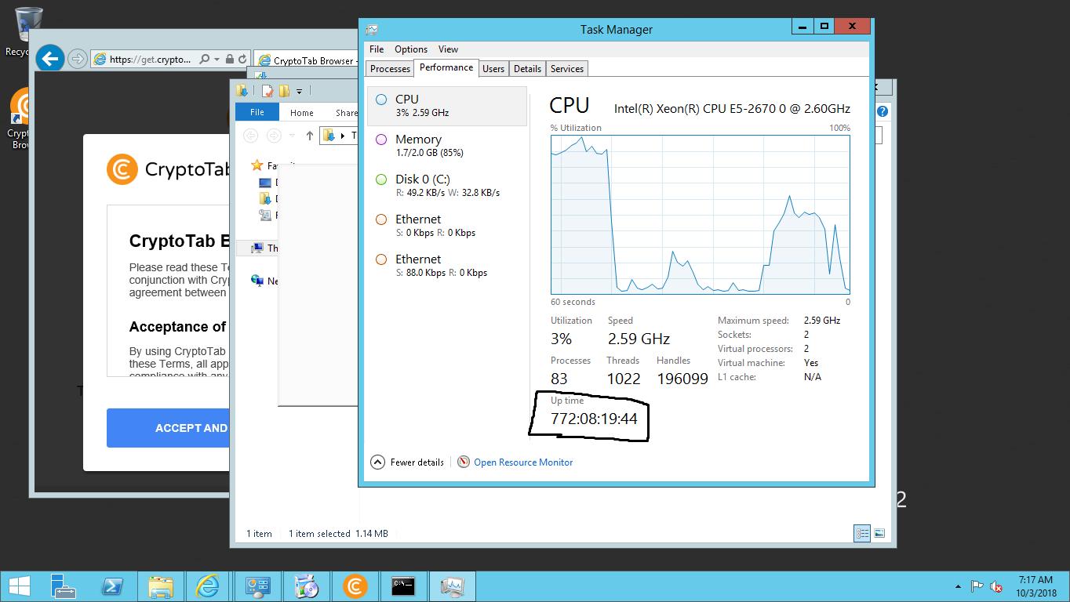Open Task Manager's View menu
The height and width of the screenshot is (602, 1070).
448,49
